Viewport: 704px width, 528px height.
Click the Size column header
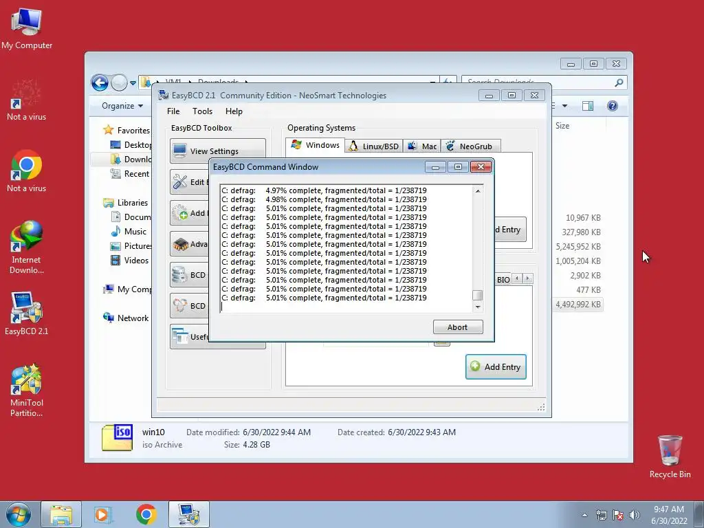[x=562, y=126]
